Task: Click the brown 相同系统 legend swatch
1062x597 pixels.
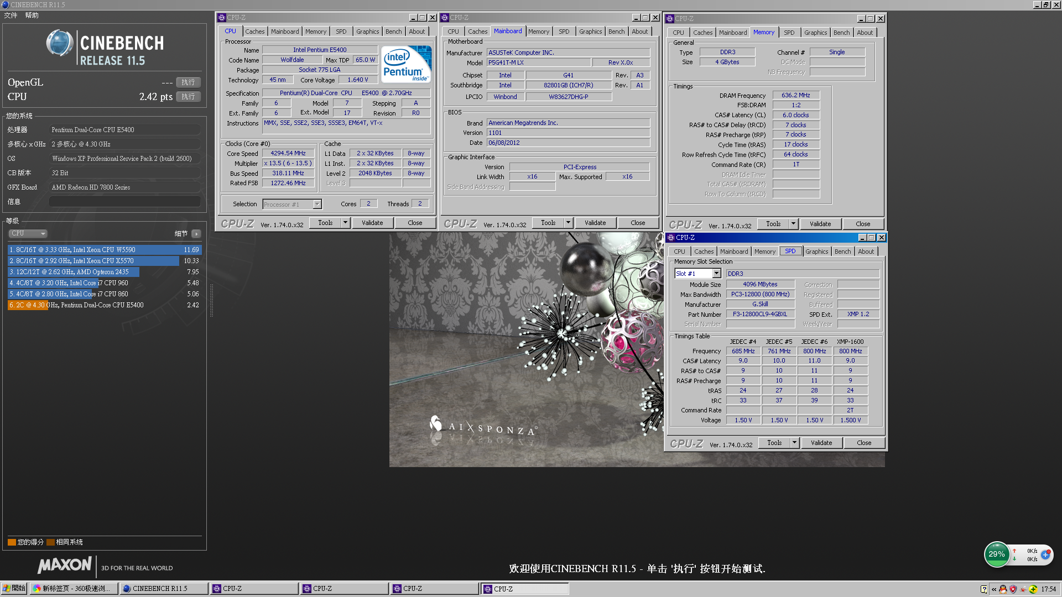Action: click(50, 542)
